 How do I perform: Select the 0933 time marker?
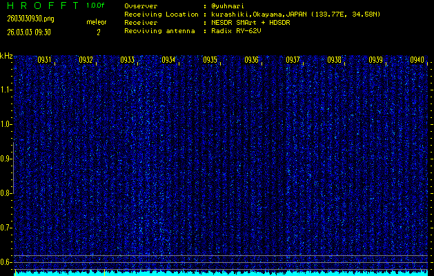coord(127,60)
